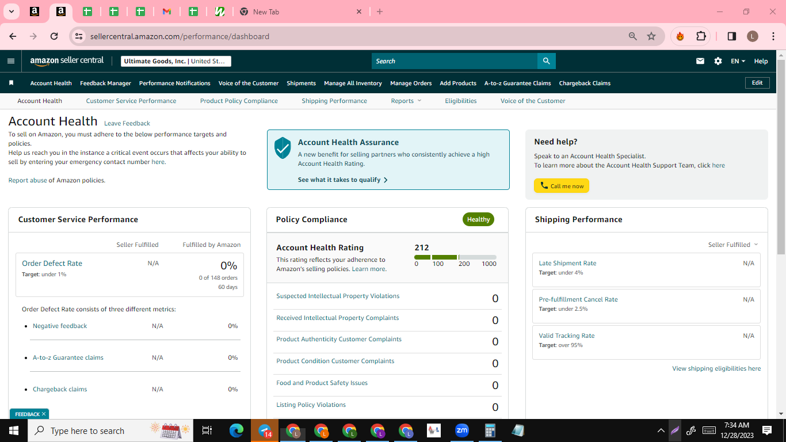
Task: Open the Chrome profile avatar L
Action: click(753, 36)
